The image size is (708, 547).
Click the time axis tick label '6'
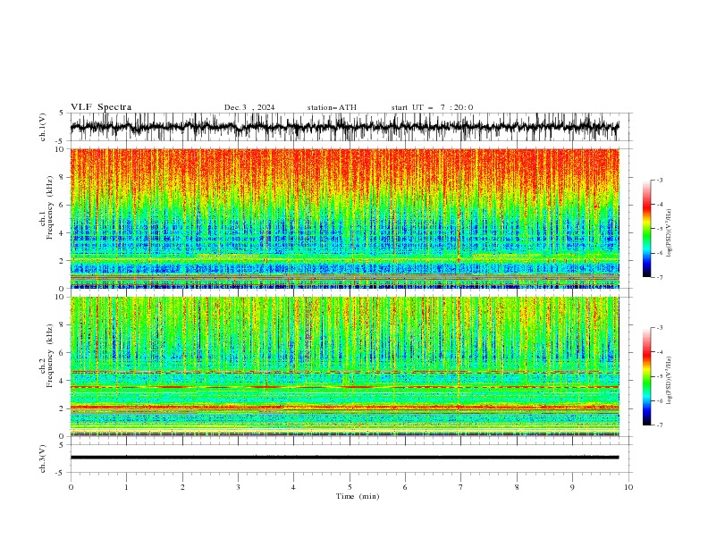[x=405, y=487]
